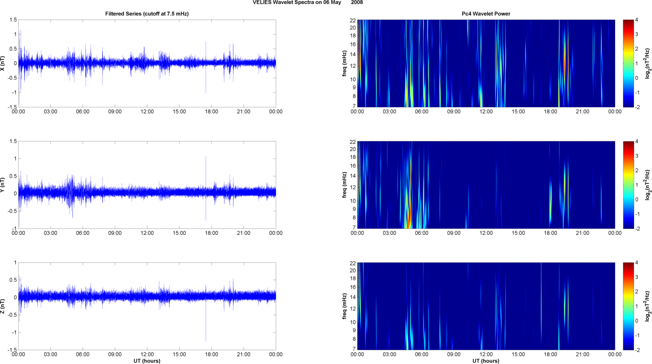Click 'freq (mHz)' label of top spectrogram
This screenshot has height=364, width=652.
click(344, 63)
